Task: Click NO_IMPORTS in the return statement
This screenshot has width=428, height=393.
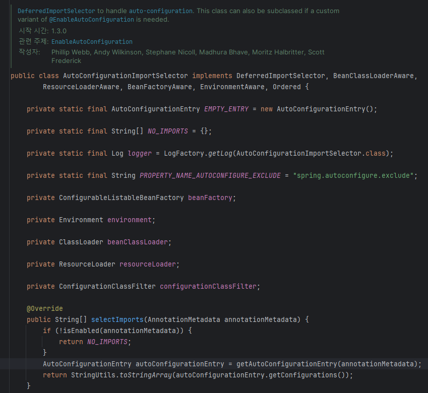Action: click(107, 342)
